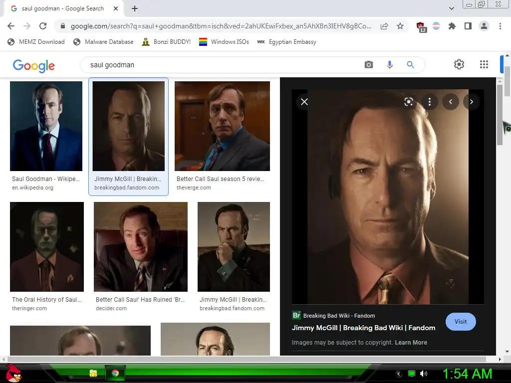The width and height of the screenshot is (511, 383).
Task: Click the share page icon in address bar
Action: 384,26
